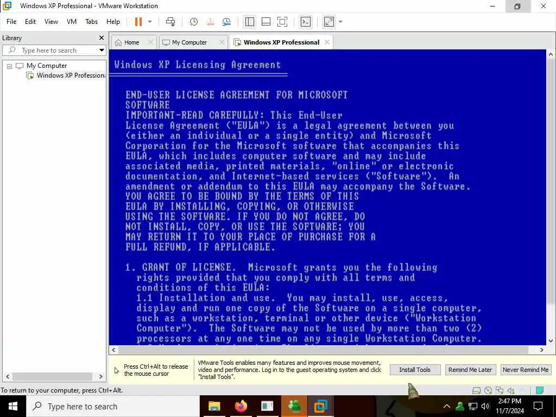
Task: Open the Help menu
Action: (x=113, y=22)
